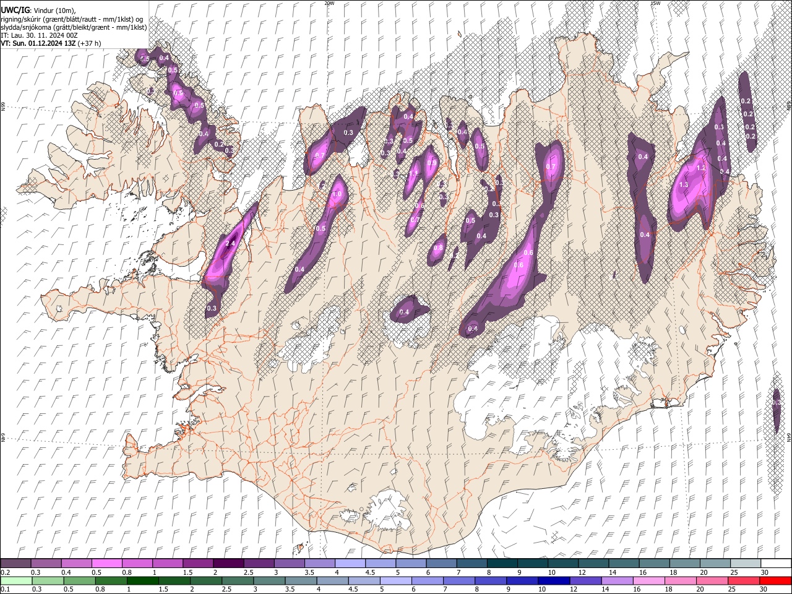
Task: Pick the dark purple upper-scale swatch at 2
Action: click(x=228, y=564)
